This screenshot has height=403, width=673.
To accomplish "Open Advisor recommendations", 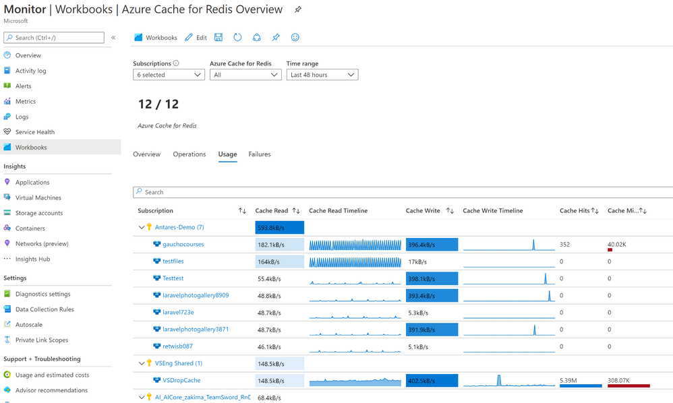I will click(x=51, y=390).
